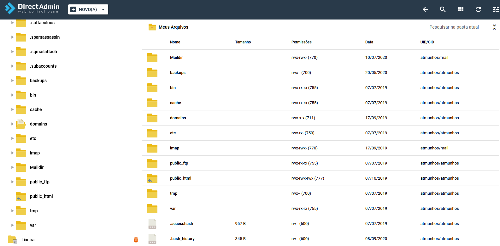The width and height of the screenshot is (500, 246).
Task: Click bin folder icon in file list
Action: [152, 87]
